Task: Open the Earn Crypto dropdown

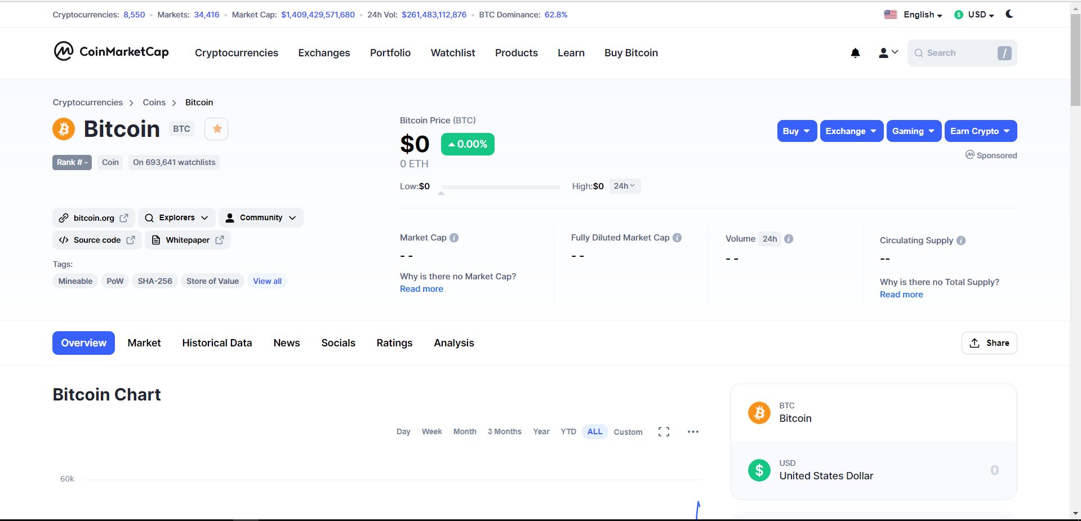Action: (981, 131)
